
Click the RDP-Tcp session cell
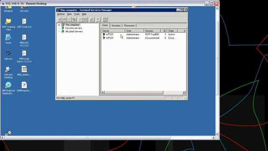152,34
